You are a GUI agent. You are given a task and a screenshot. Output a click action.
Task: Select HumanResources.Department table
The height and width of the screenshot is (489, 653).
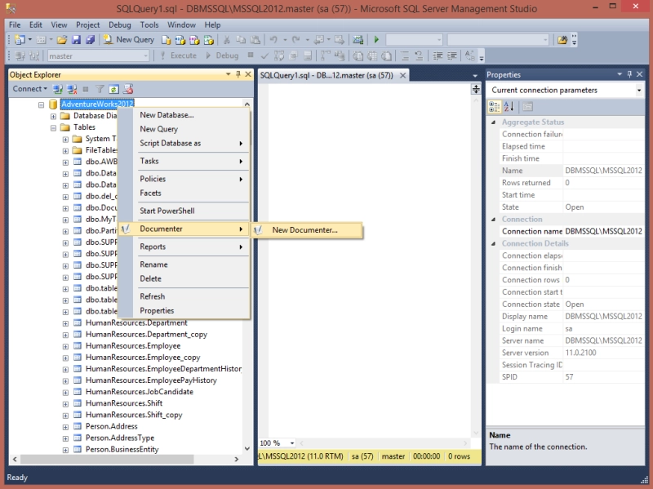[136, 322]
